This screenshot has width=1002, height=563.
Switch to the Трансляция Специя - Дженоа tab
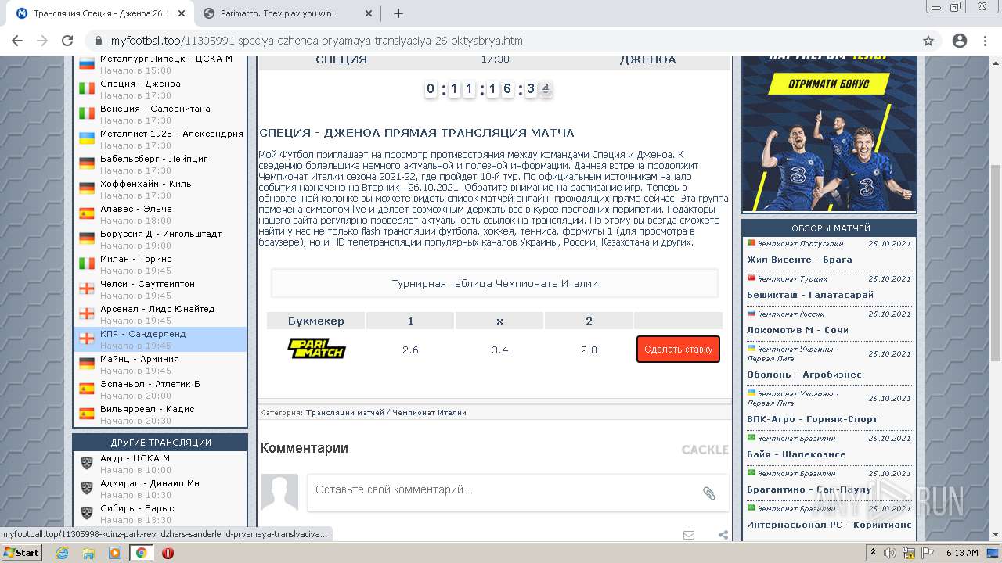pyautogui.click(x=100, y=13)
